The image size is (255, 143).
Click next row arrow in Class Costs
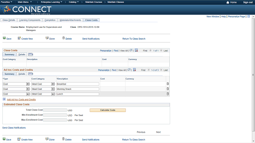(x=161, y=50)
